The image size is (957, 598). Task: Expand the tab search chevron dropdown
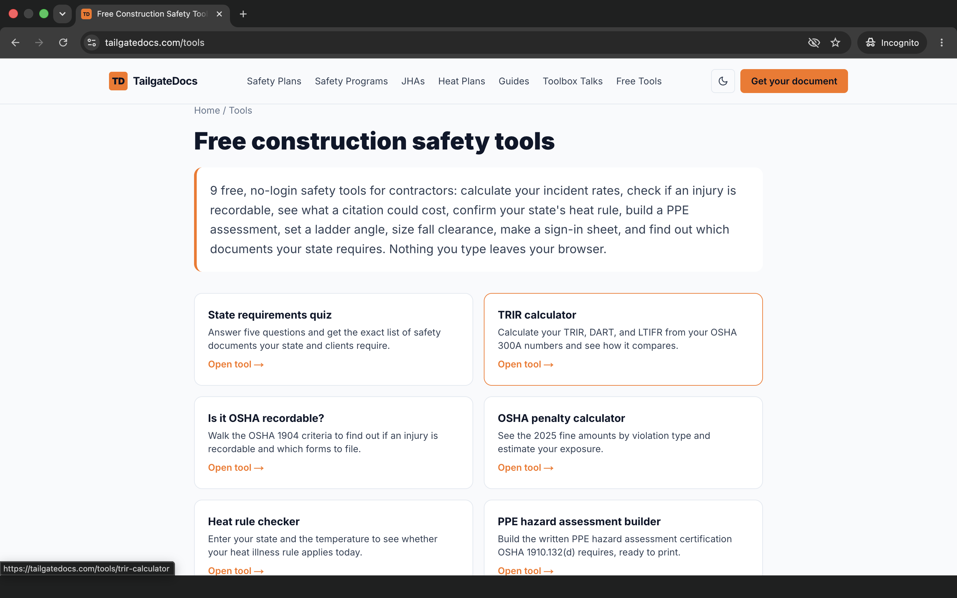(x=62, y=14)
